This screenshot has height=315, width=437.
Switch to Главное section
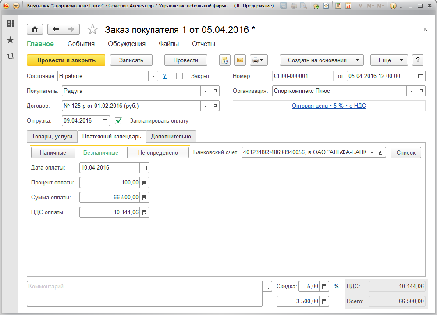[x=40, y=44]
